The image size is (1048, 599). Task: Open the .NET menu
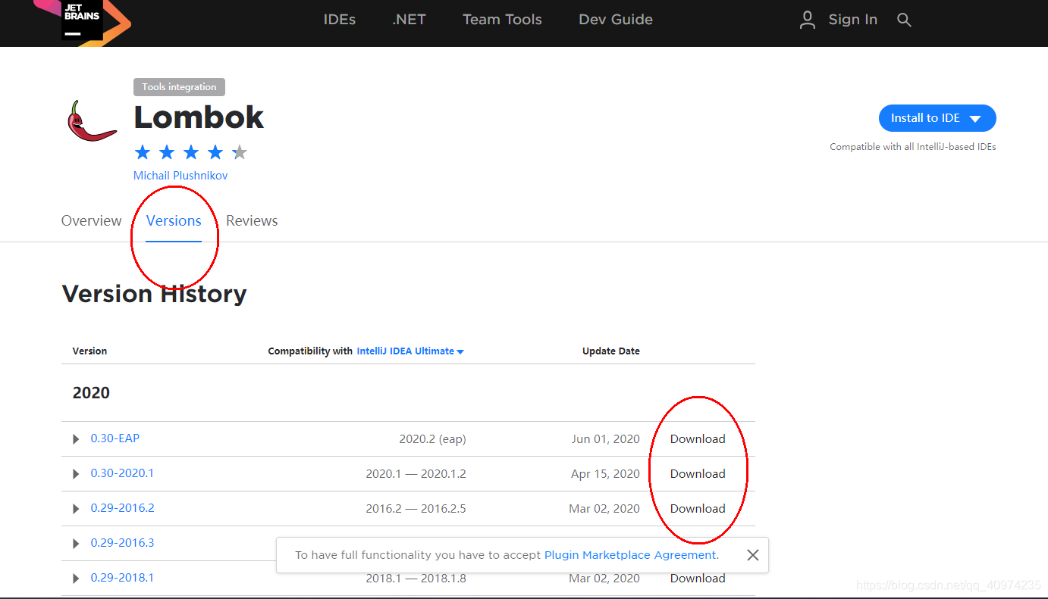tap(409, 20)
